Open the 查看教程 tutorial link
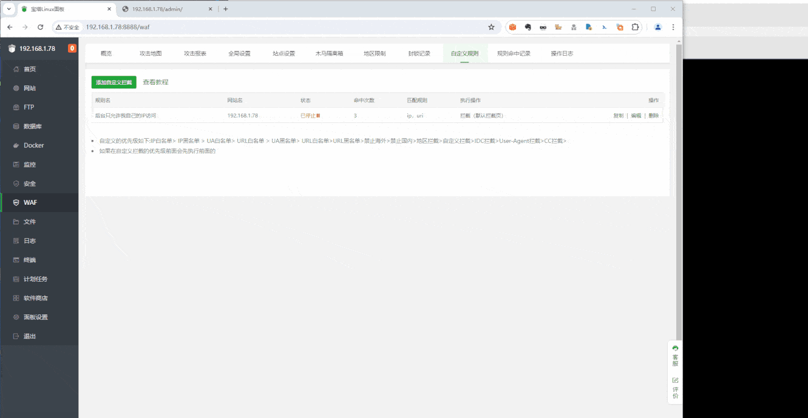The image size is (808, 418). click(155, 82)
